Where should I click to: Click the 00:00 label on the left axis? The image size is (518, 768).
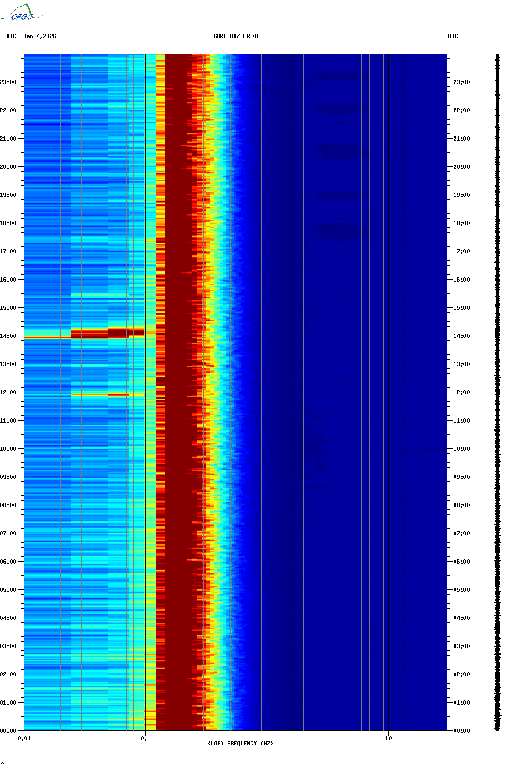8,731
